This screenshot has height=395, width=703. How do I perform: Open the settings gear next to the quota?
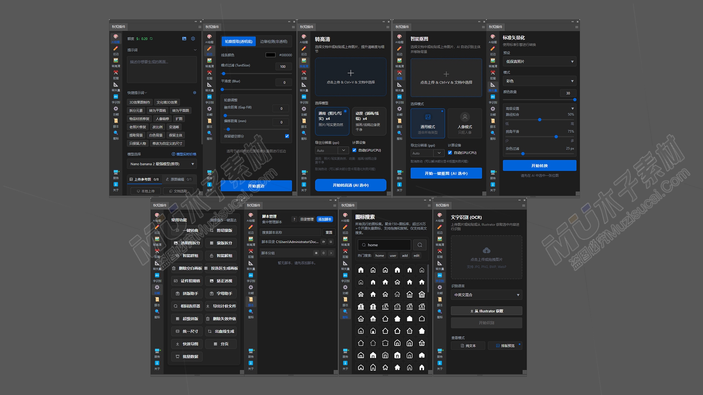click(193, 38)
